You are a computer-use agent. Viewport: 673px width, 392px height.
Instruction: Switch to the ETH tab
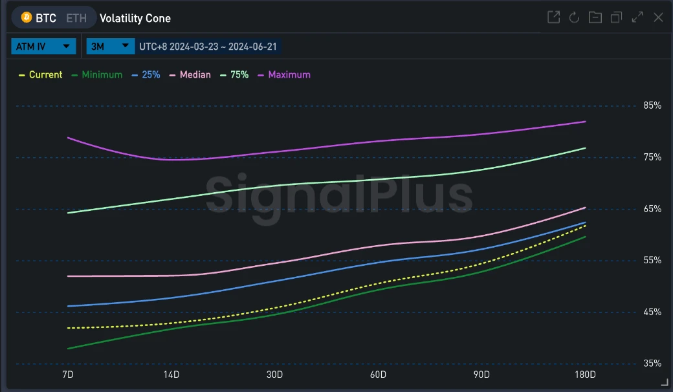76,18
